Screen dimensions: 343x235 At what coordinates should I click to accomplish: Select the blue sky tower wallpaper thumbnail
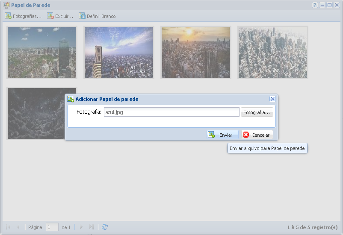tap(118, 53)
